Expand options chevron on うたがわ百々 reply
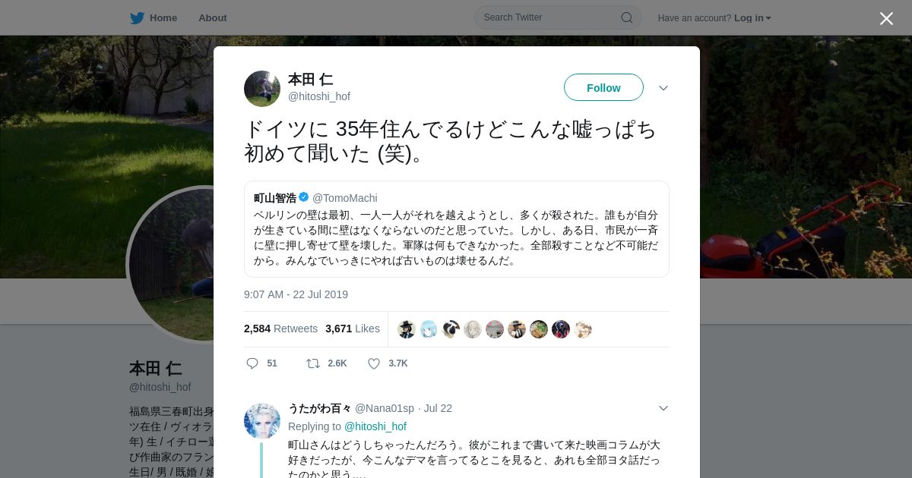 click(x=663, y=408)
